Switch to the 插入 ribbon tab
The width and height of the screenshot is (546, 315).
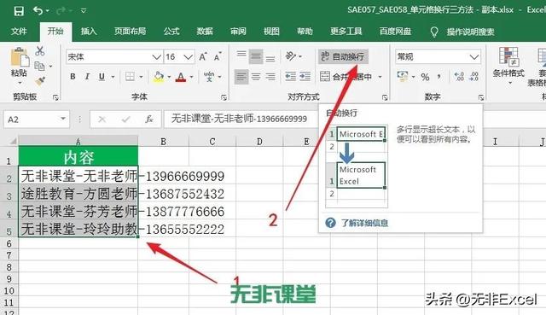pyautogui.click(x=89, y=32)
